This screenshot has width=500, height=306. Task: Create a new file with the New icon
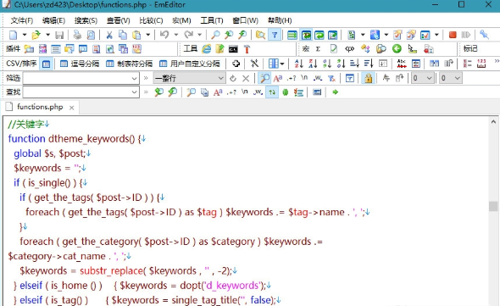(x=13, y=35)
